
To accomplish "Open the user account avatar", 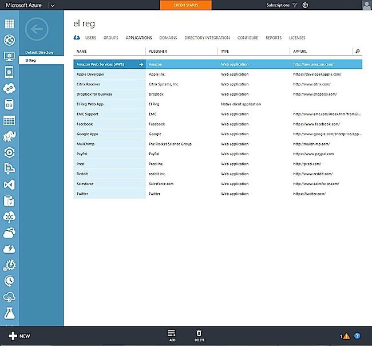I will click(367, 5).
